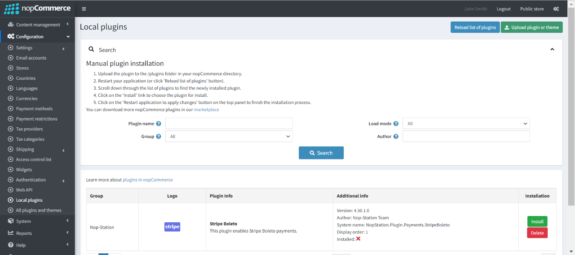
Task: Open the Group dropdown
Action: [229, 136]
